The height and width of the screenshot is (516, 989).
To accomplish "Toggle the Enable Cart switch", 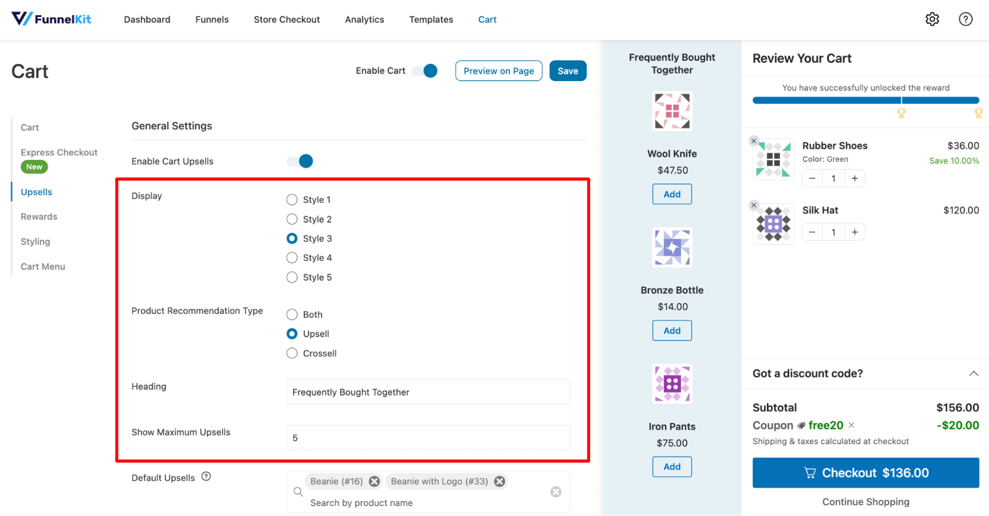I will (x=425, y=71).
